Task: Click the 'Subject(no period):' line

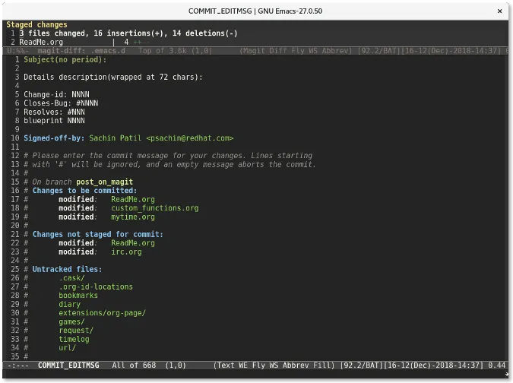Action: [65, 59]
